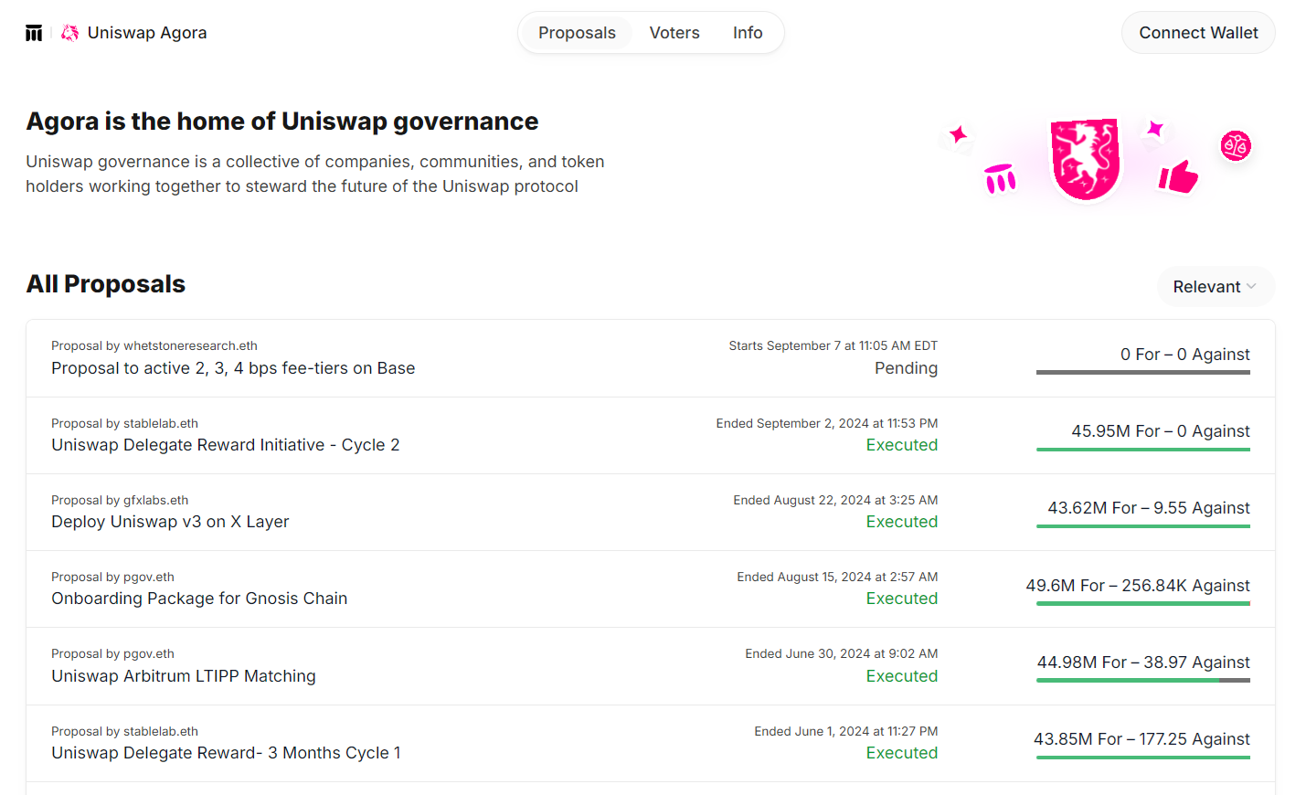Click the pink balance scales icon
This screenshot has height=795, width=1295.
point(1236,145)
